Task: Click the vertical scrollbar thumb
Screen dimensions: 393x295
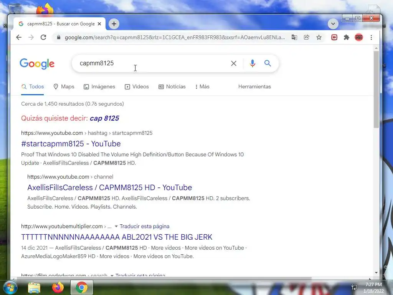Action: (x=376, y=89)
